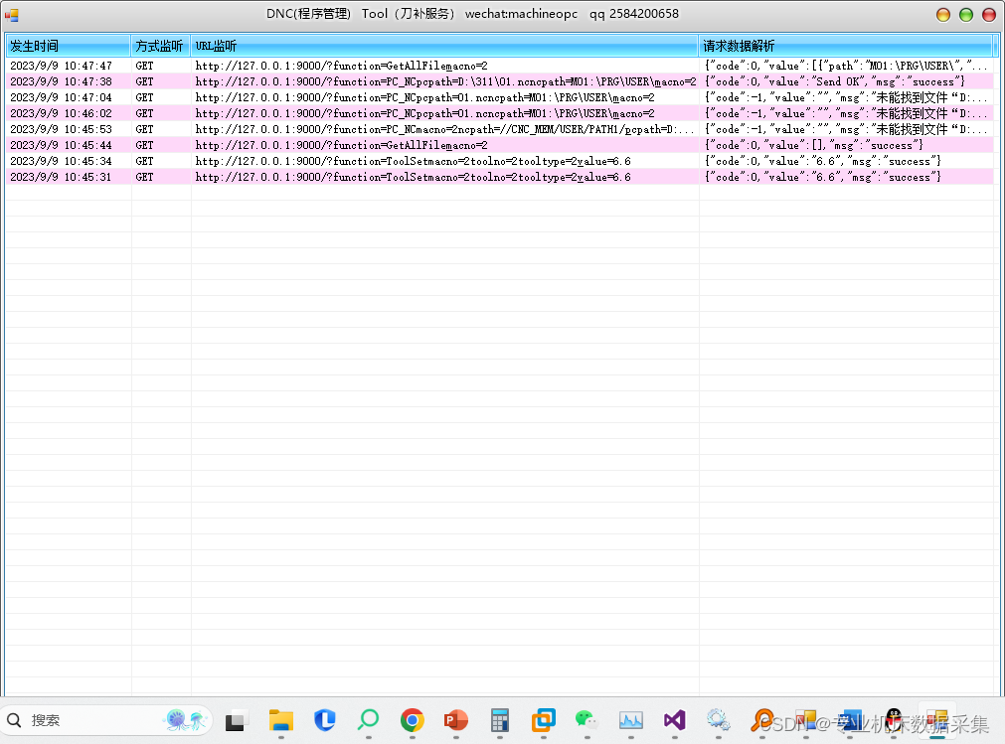This screenshot has height=744, width=1005.
Task: Open the orange VMware taskbar icon
Action: (x=544, y=720)
